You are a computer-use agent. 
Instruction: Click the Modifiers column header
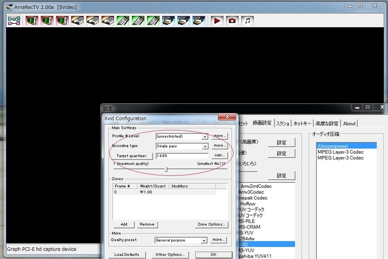(192, 186)
